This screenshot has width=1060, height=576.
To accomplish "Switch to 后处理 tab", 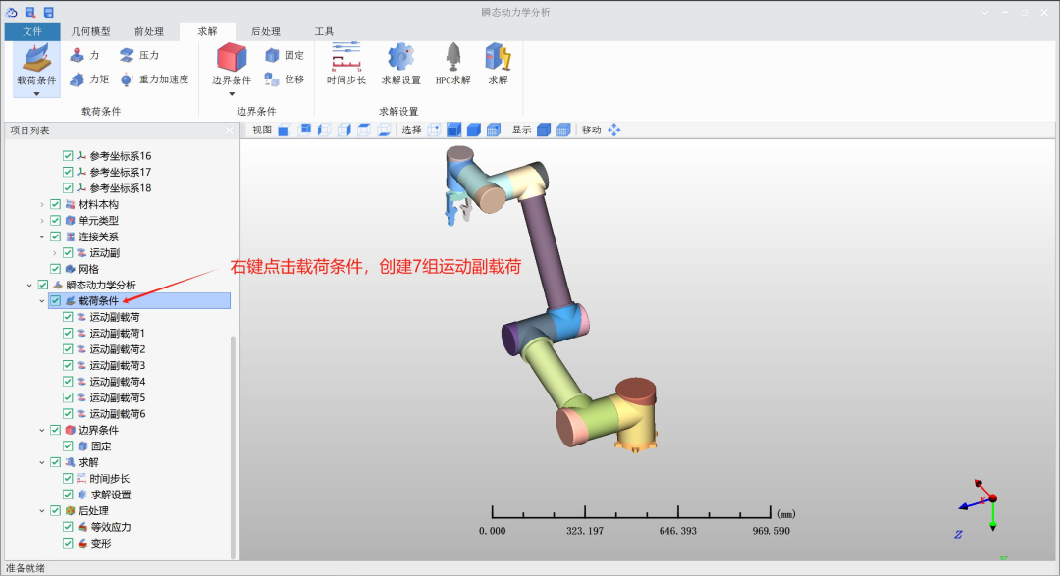I will [266, 31].
